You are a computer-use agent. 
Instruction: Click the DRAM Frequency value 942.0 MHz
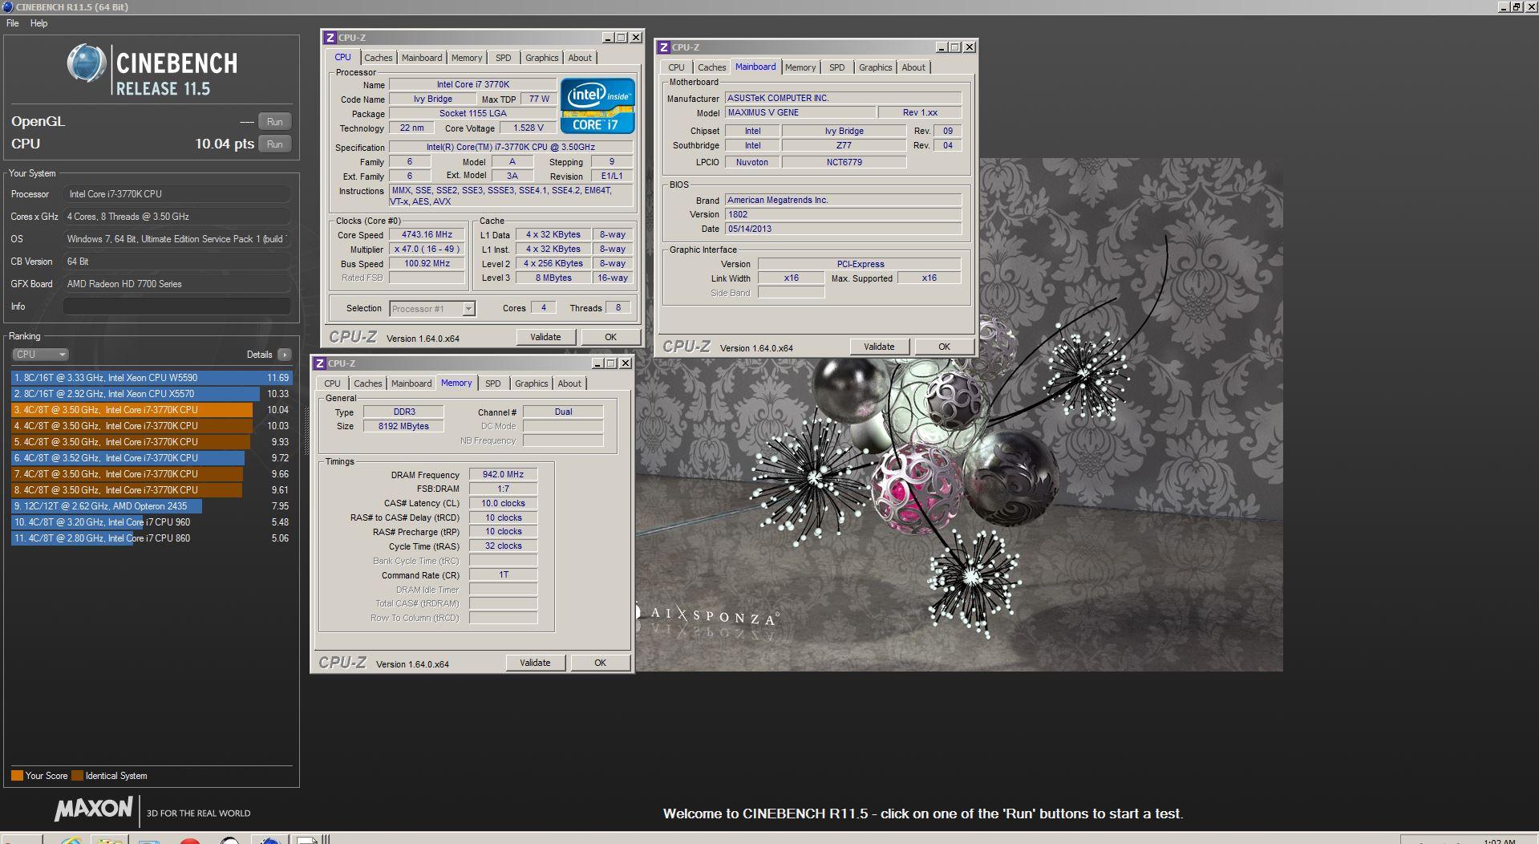tap(504, 474)
